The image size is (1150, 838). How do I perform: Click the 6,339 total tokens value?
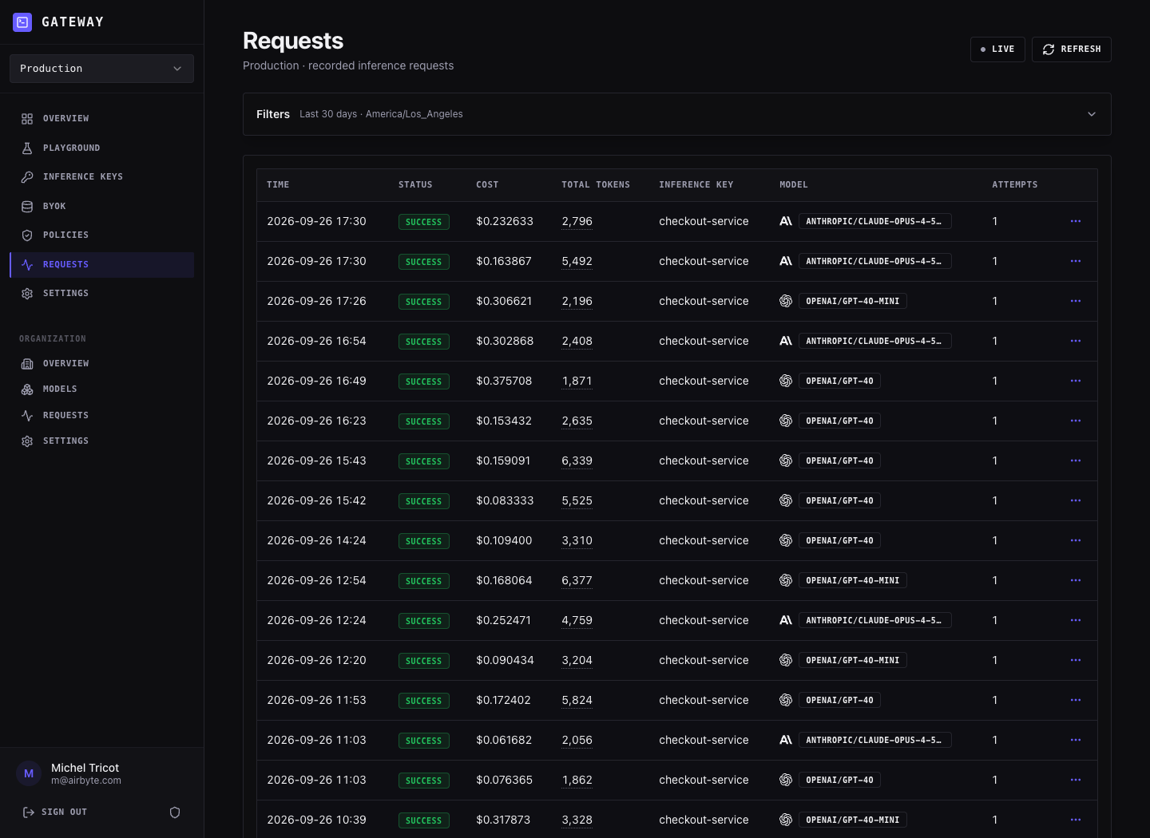click(577, 461)
